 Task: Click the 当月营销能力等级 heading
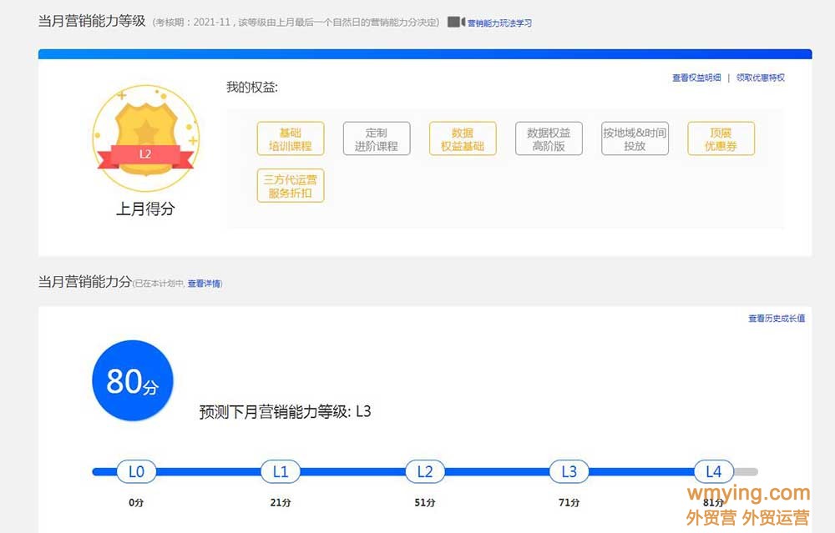92,21
